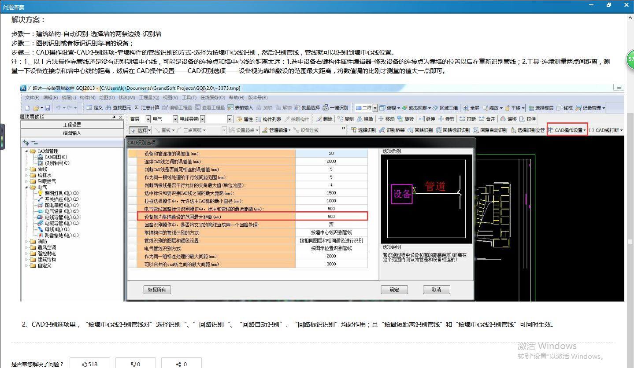Open the 工具(T) menu
The image size is (634, 368).
coord(189,97)
